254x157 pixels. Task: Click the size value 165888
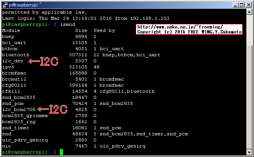[x=78, y=73]
